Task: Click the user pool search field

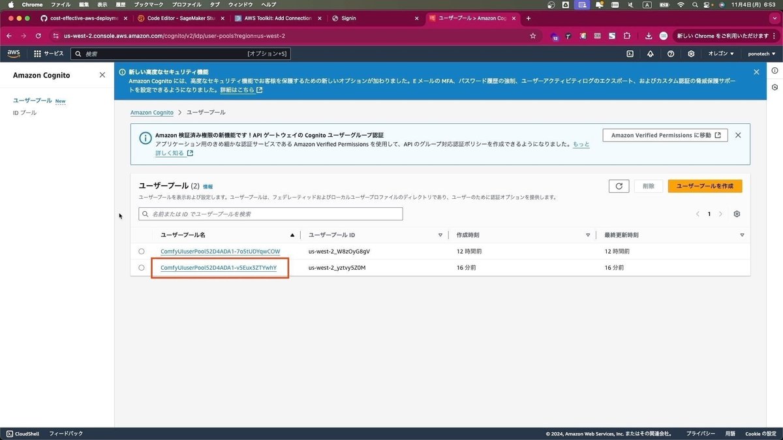Action: pos(271,214)
